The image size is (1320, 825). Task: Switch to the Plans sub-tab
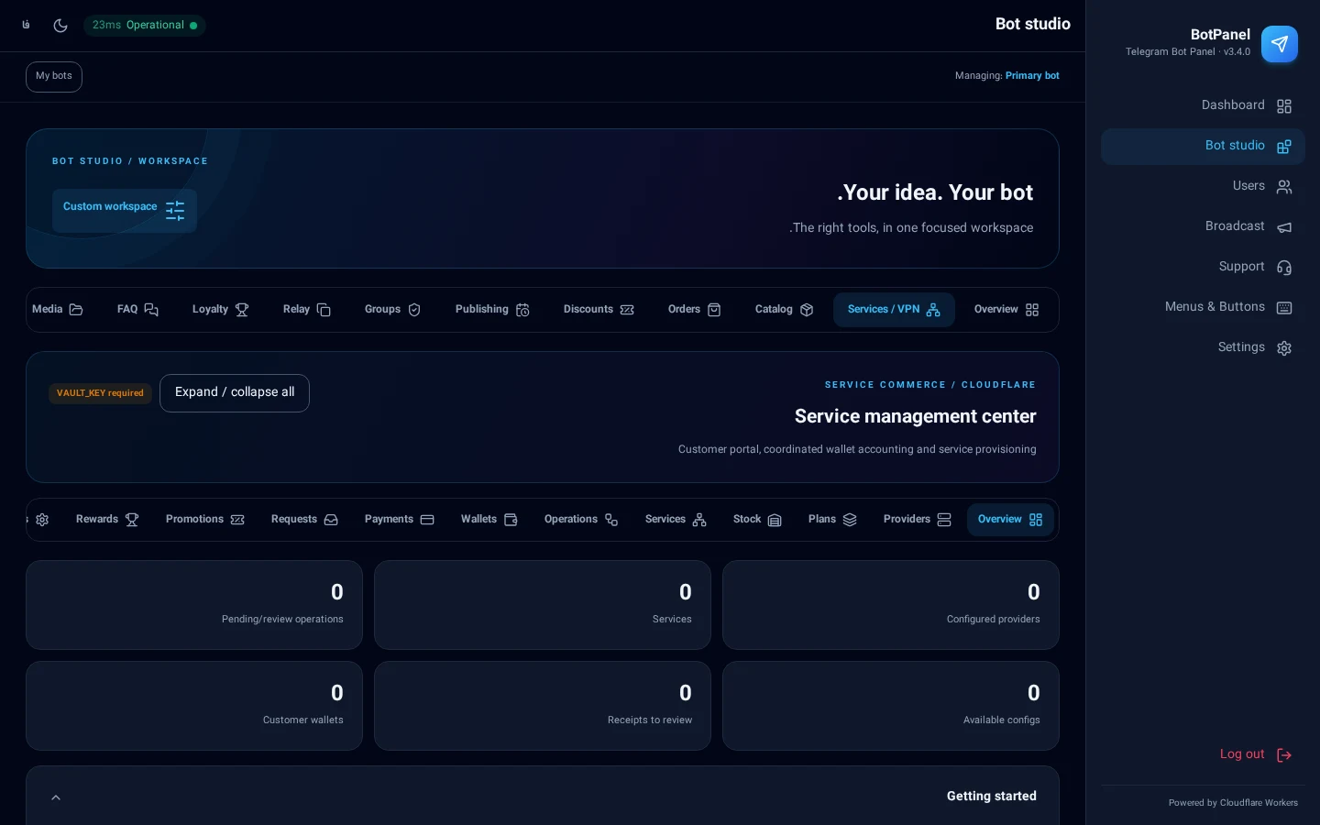[x=832, y=520]
